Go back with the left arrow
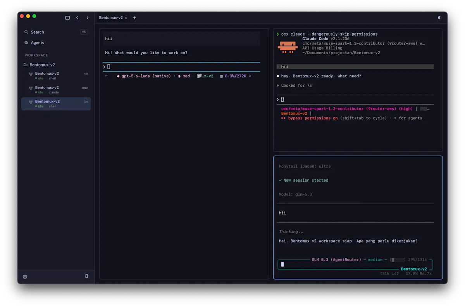The height and width of the screenshot is (307, 465). click(77, 17)
